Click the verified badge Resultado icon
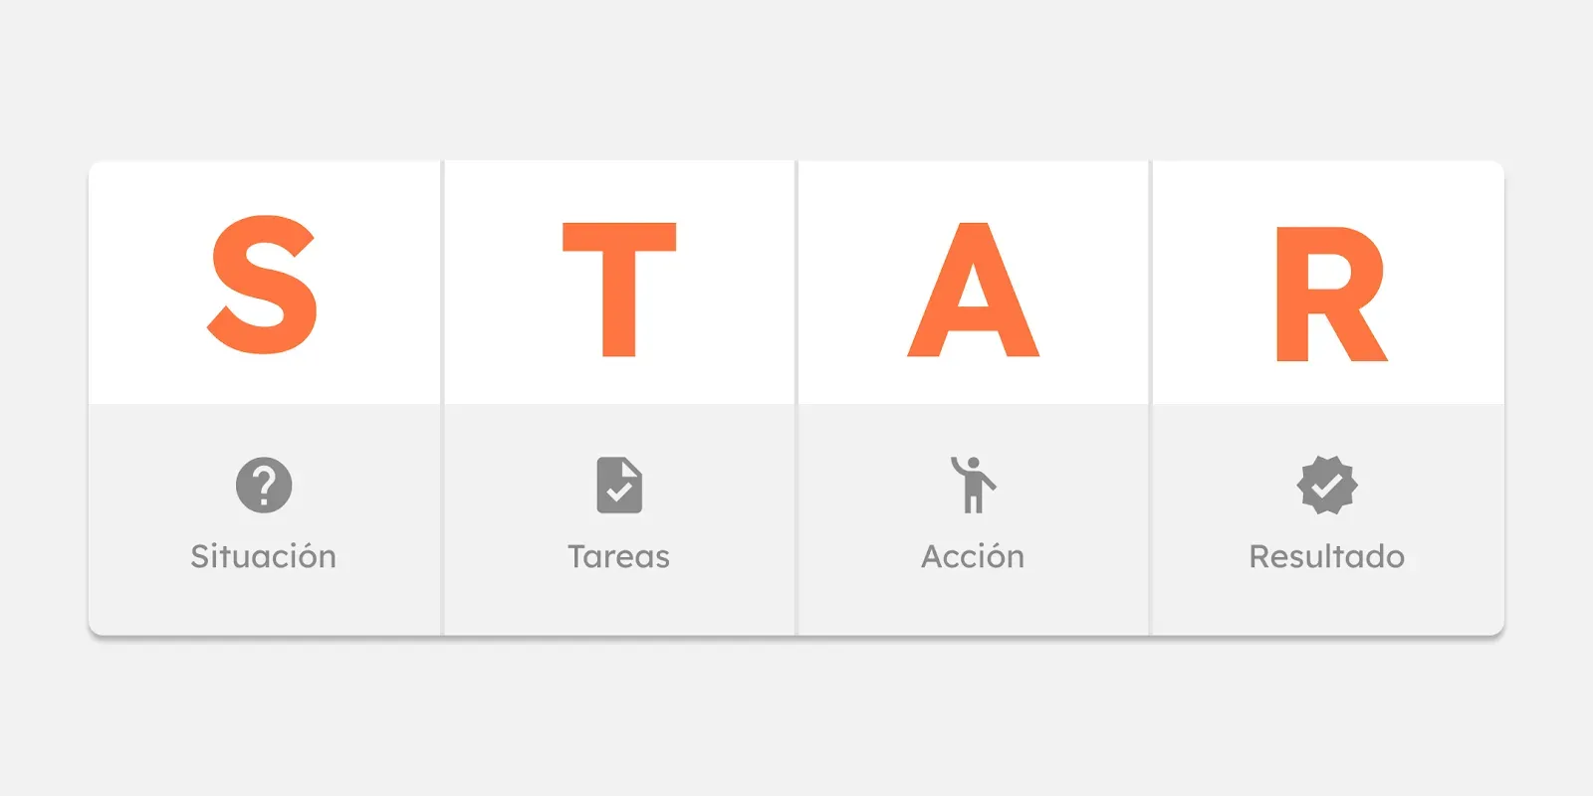This screenshot has height=796, width=1593. [1327, 485]
